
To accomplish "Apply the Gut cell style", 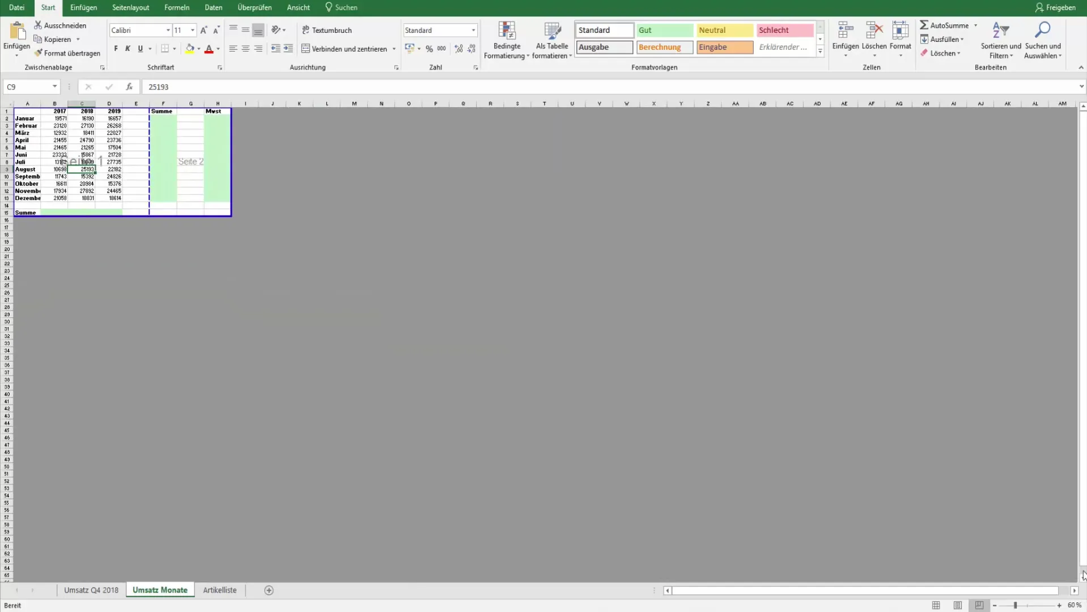I will pos(664,30).
